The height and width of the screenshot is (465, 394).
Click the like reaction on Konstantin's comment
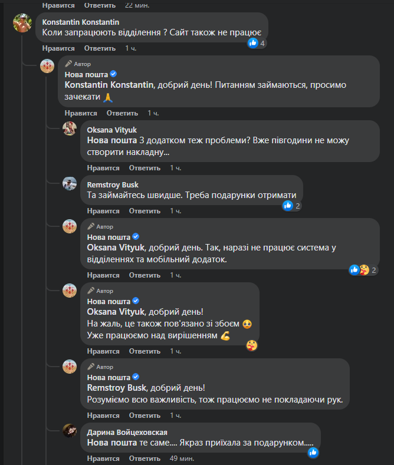pyautogui.click(x=254, y=43)
